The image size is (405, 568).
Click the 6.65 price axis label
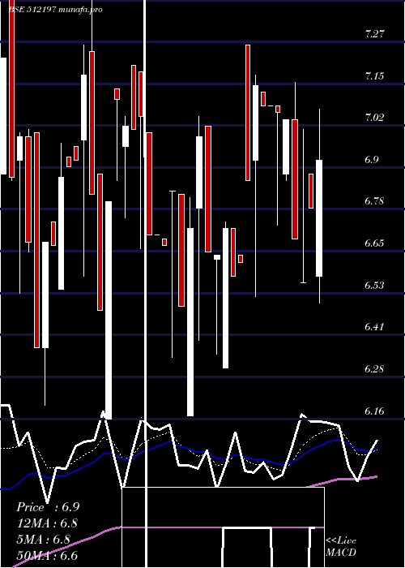click(374, 243)
